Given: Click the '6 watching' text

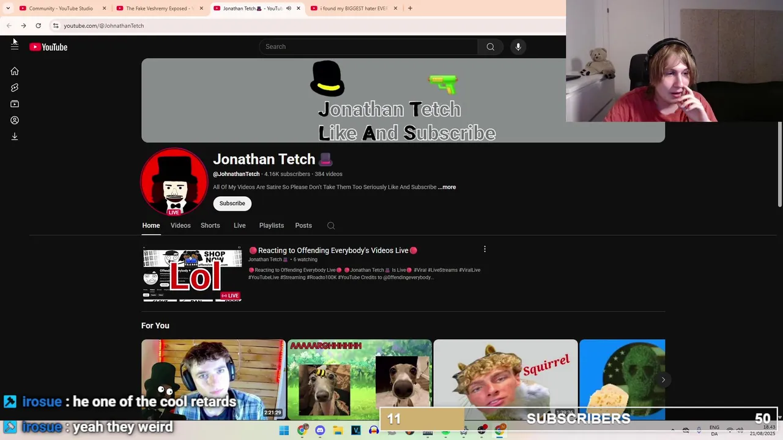Looking at the screenshot, I should click(305, 260).
